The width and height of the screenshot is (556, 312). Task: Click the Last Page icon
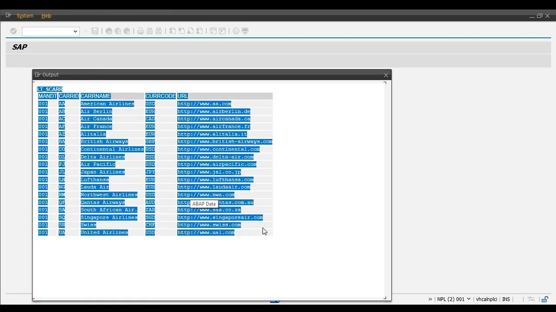(x=199, y=31)
